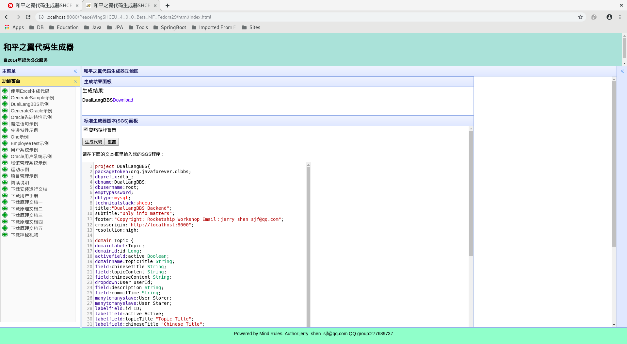Click the plus icon beside 下载神秘礼物
The height and width of the screenshot is (344, 627).
5,235
